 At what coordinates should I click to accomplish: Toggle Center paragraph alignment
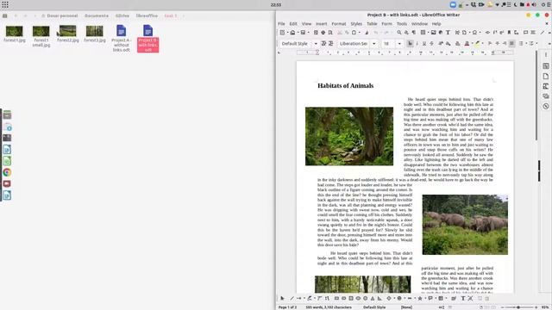[498, 44]
